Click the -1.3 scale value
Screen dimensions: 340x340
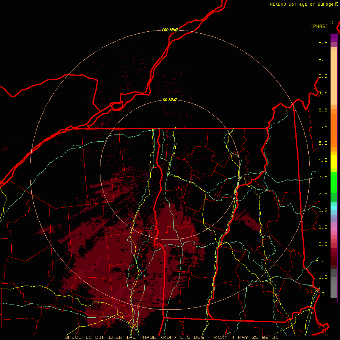[321, 277]
